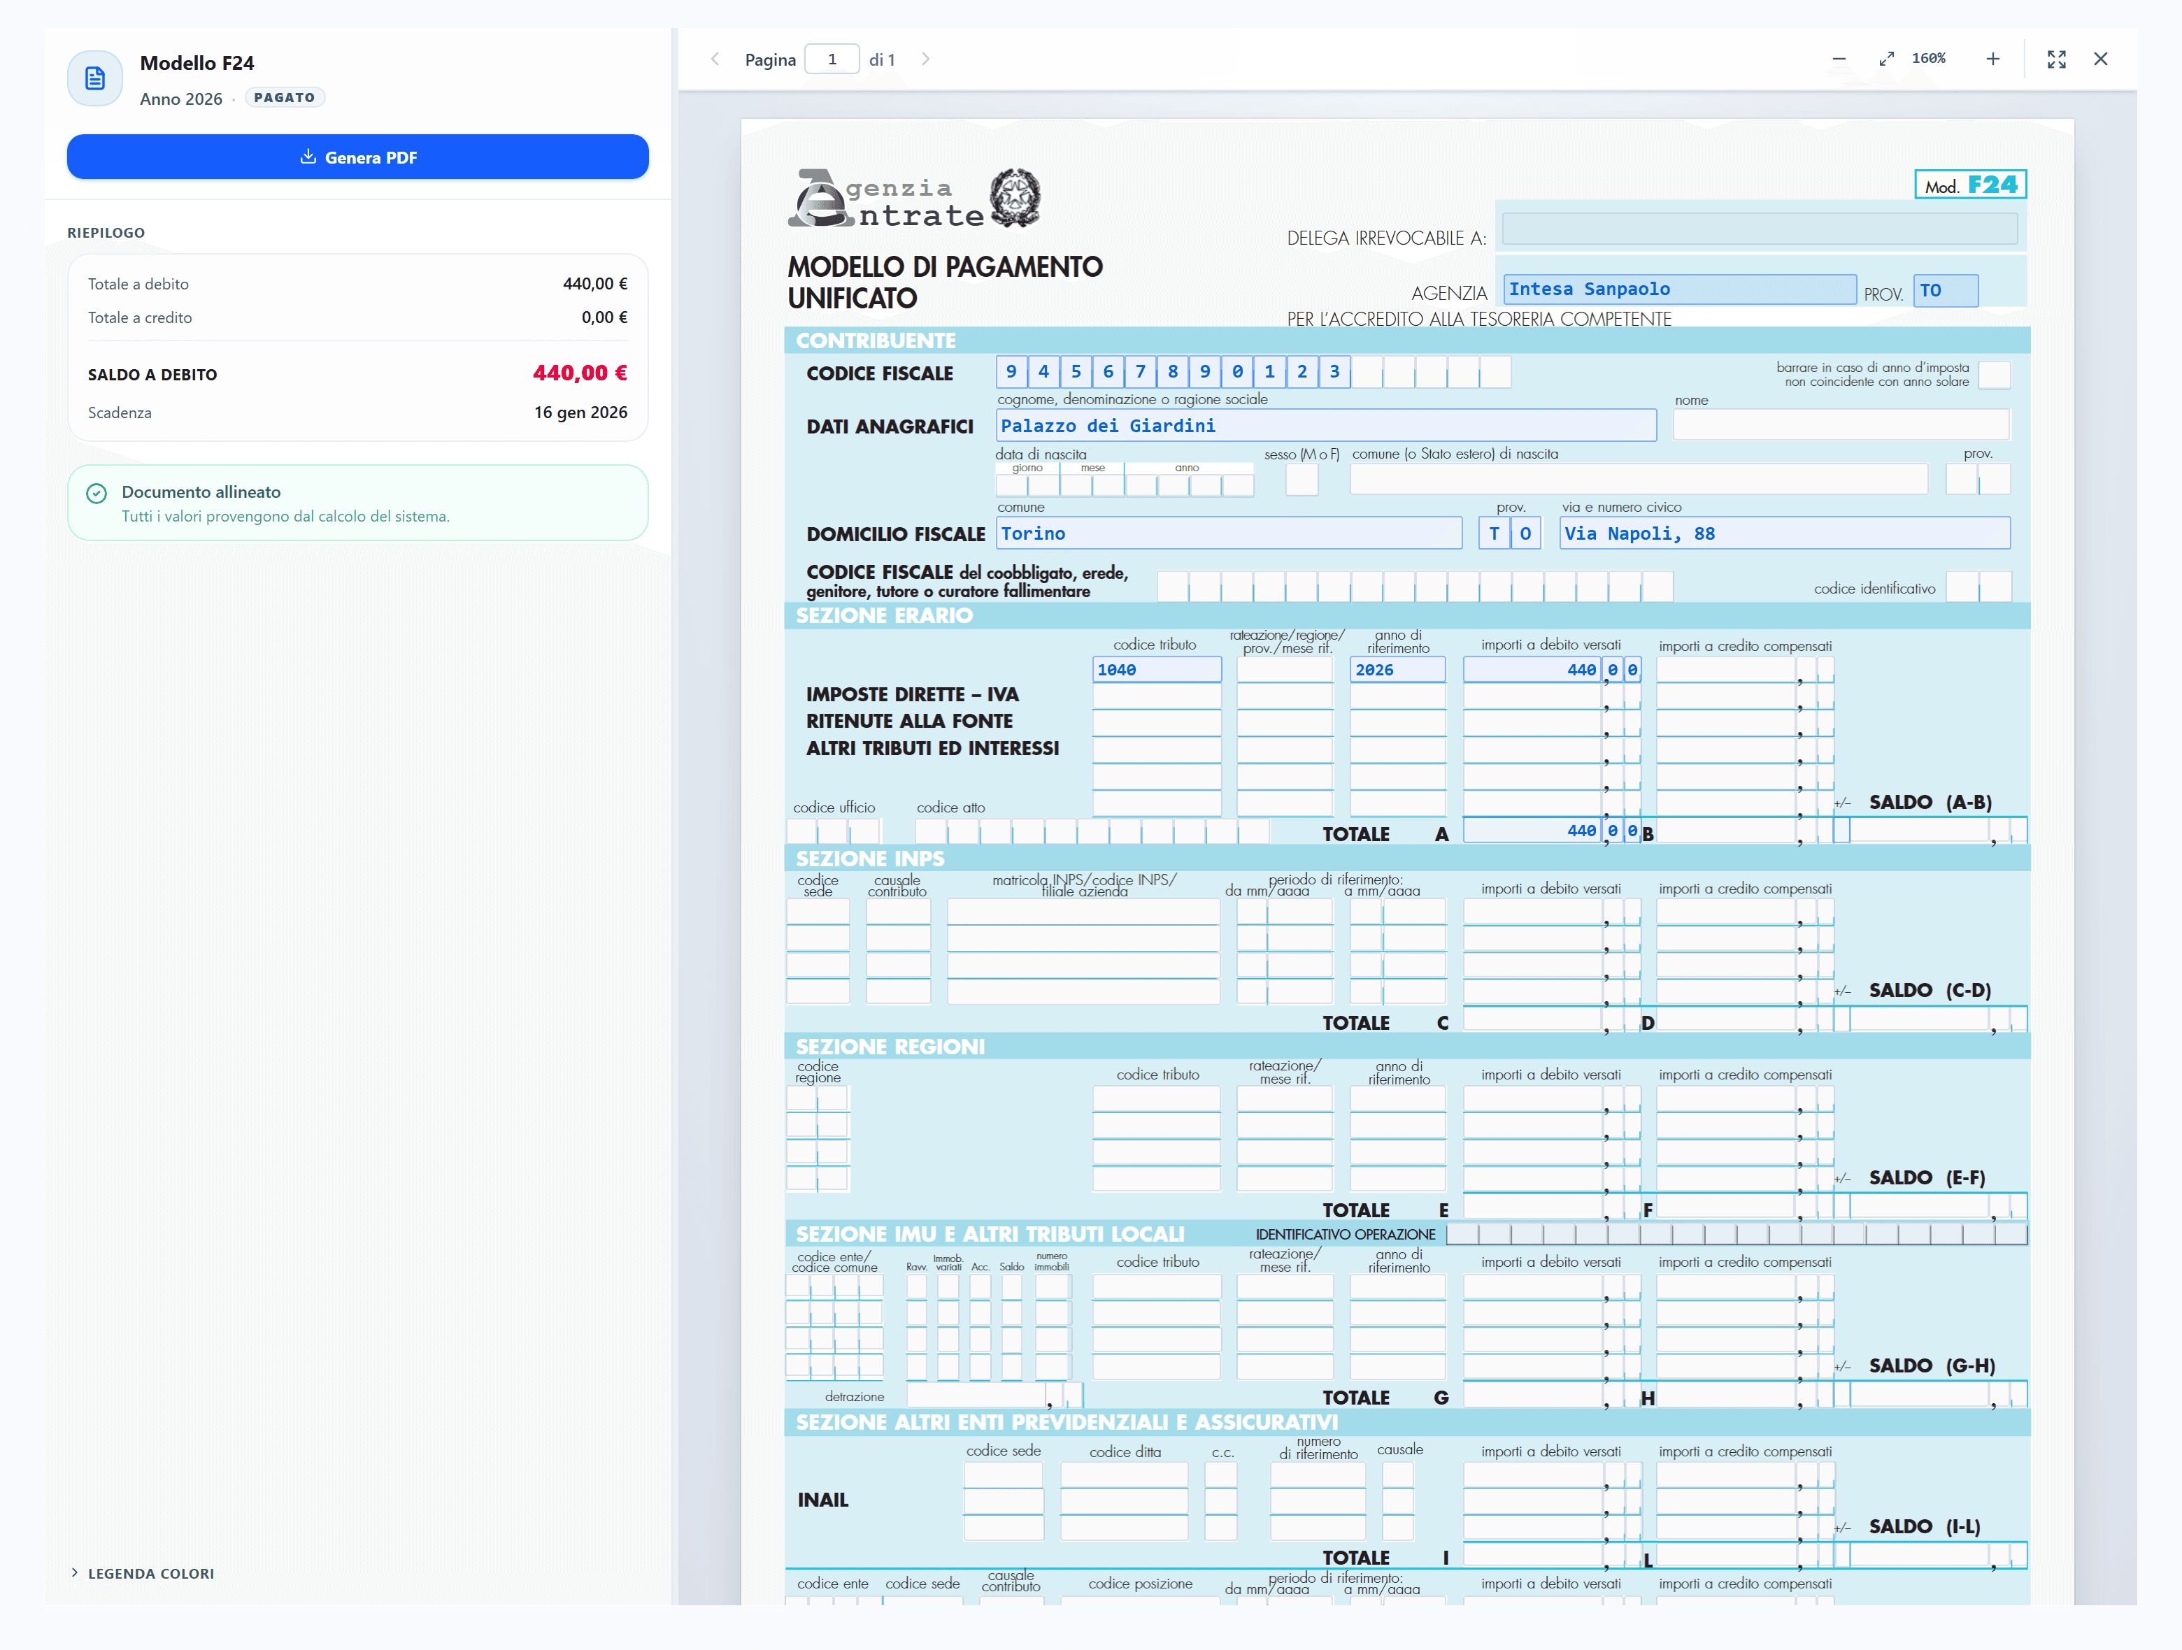This screenshot has width=2182, height=1650.
Task: Go to previous page arrow
Action: (x=715, y=59)
